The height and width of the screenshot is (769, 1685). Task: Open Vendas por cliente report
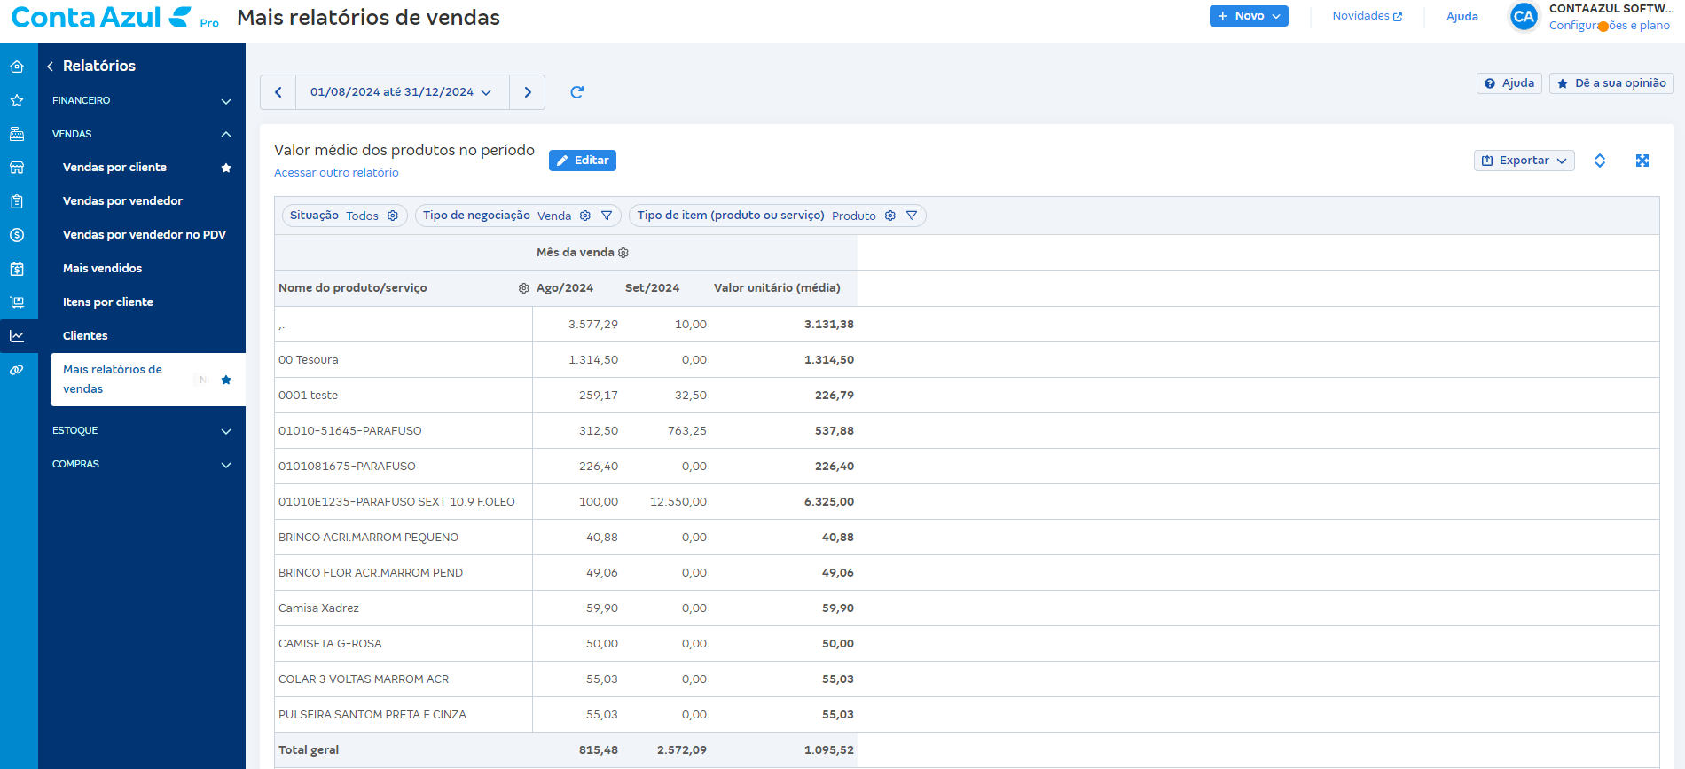(x=114, y=168)
